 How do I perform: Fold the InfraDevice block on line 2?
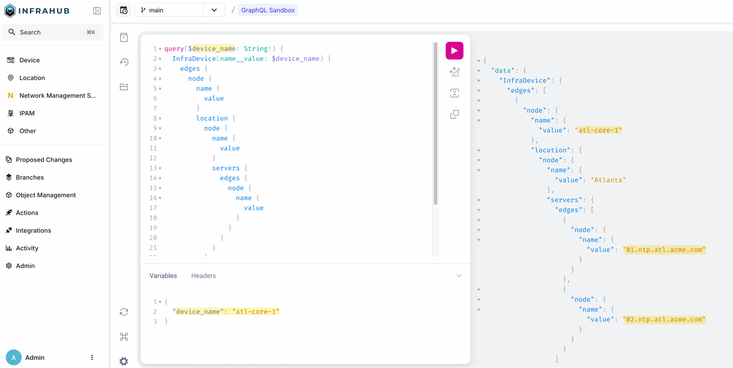[x=160, y=59]
